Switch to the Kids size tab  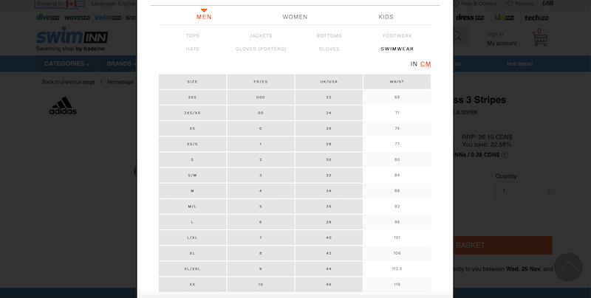pyautogui.click(x=386, y=17)
